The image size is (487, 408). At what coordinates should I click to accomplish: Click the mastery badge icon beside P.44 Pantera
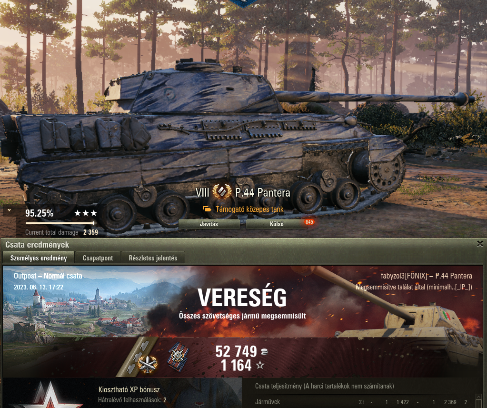click(x=222, y=192)
